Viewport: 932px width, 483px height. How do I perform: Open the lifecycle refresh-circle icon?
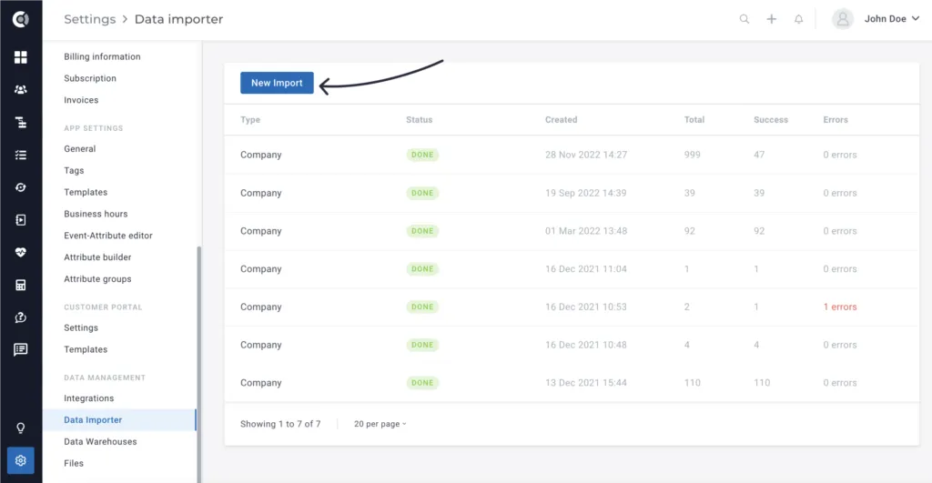21,187
